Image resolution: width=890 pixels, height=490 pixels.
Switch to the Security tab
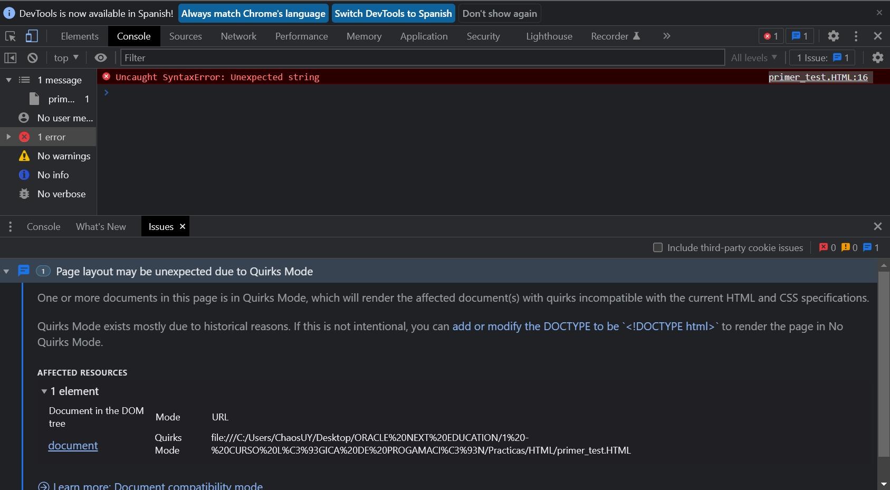[x=483, y=36]
